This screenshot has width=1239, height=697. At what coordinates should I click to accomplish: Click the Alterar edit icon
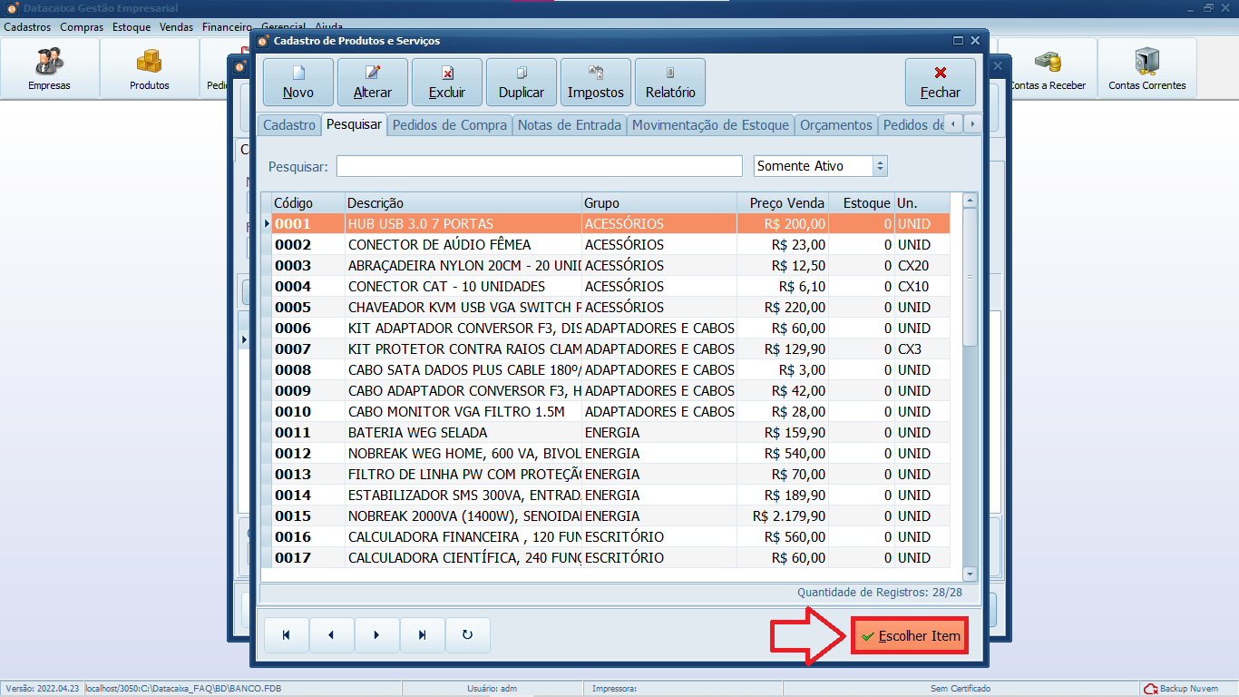coord(372,74)
